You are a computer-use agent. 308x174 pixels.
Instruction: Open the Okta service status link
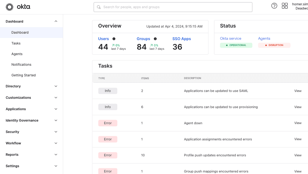[231, 38]
